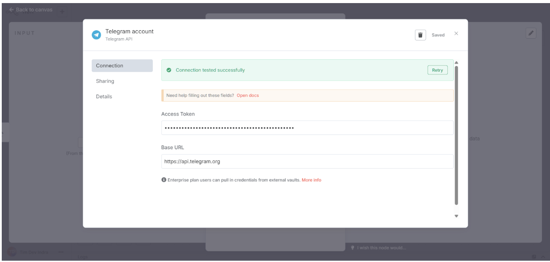Viewport: 550px width, 262px height.
Task: Delete credential with the trash icon
Action: (420, 35)
